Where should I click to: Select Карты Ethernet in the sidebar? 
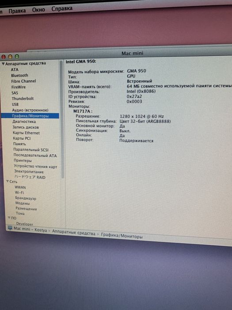26,133
